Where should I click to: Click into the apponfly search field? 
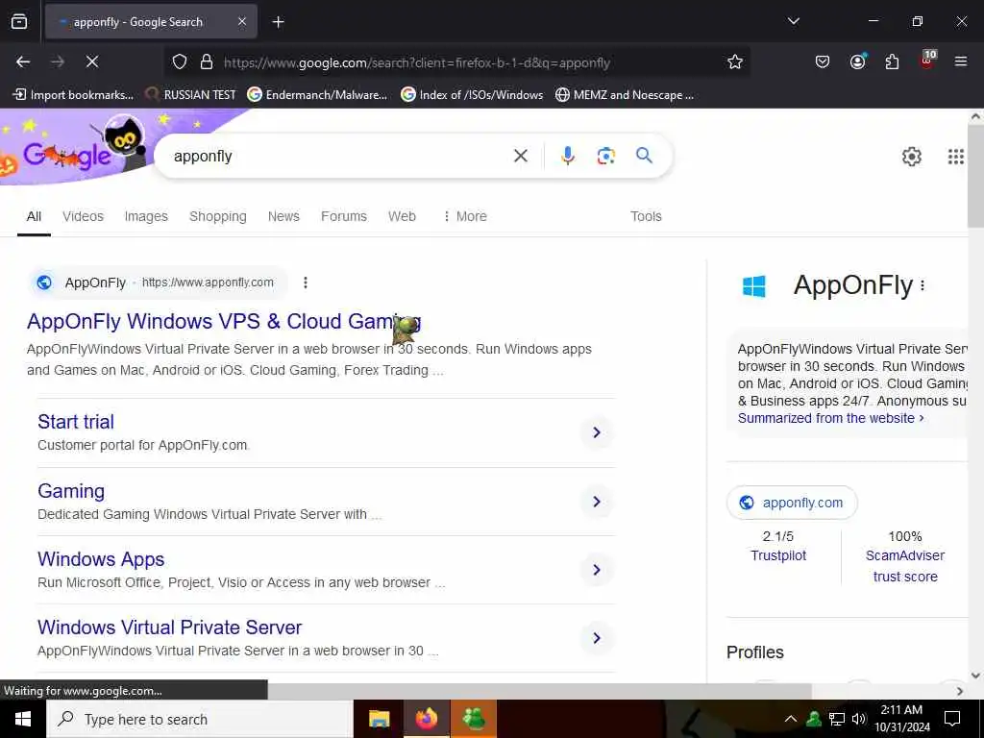[x=339, y=157]
